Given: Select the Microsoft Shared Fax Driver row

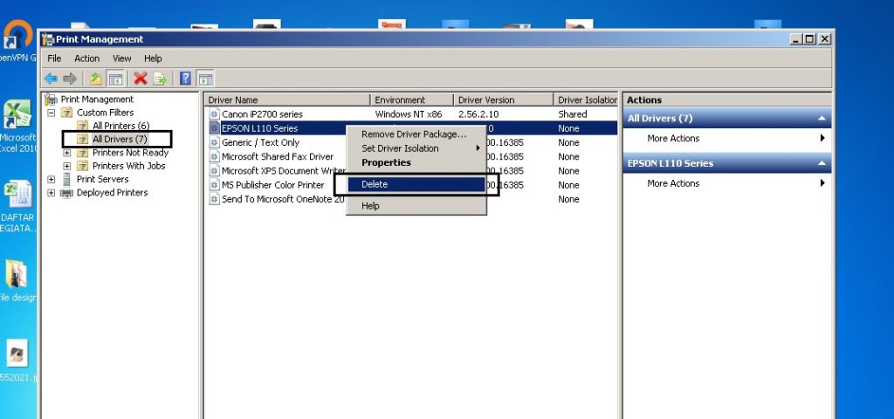Looking at the screenshot, I should 411,157.
